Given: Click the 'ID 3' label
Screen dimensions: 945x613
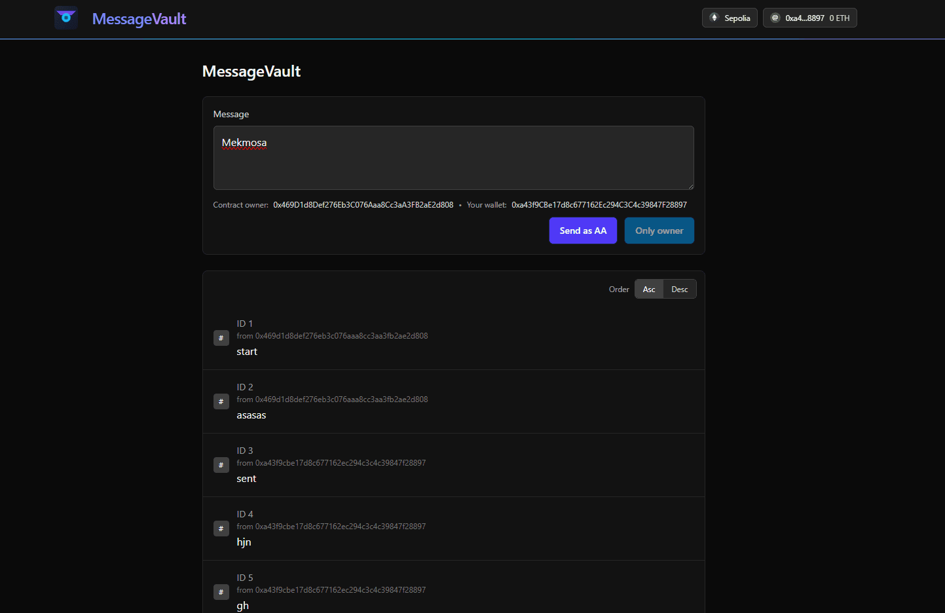Looking at the screenshot, I should click(244, 451).
